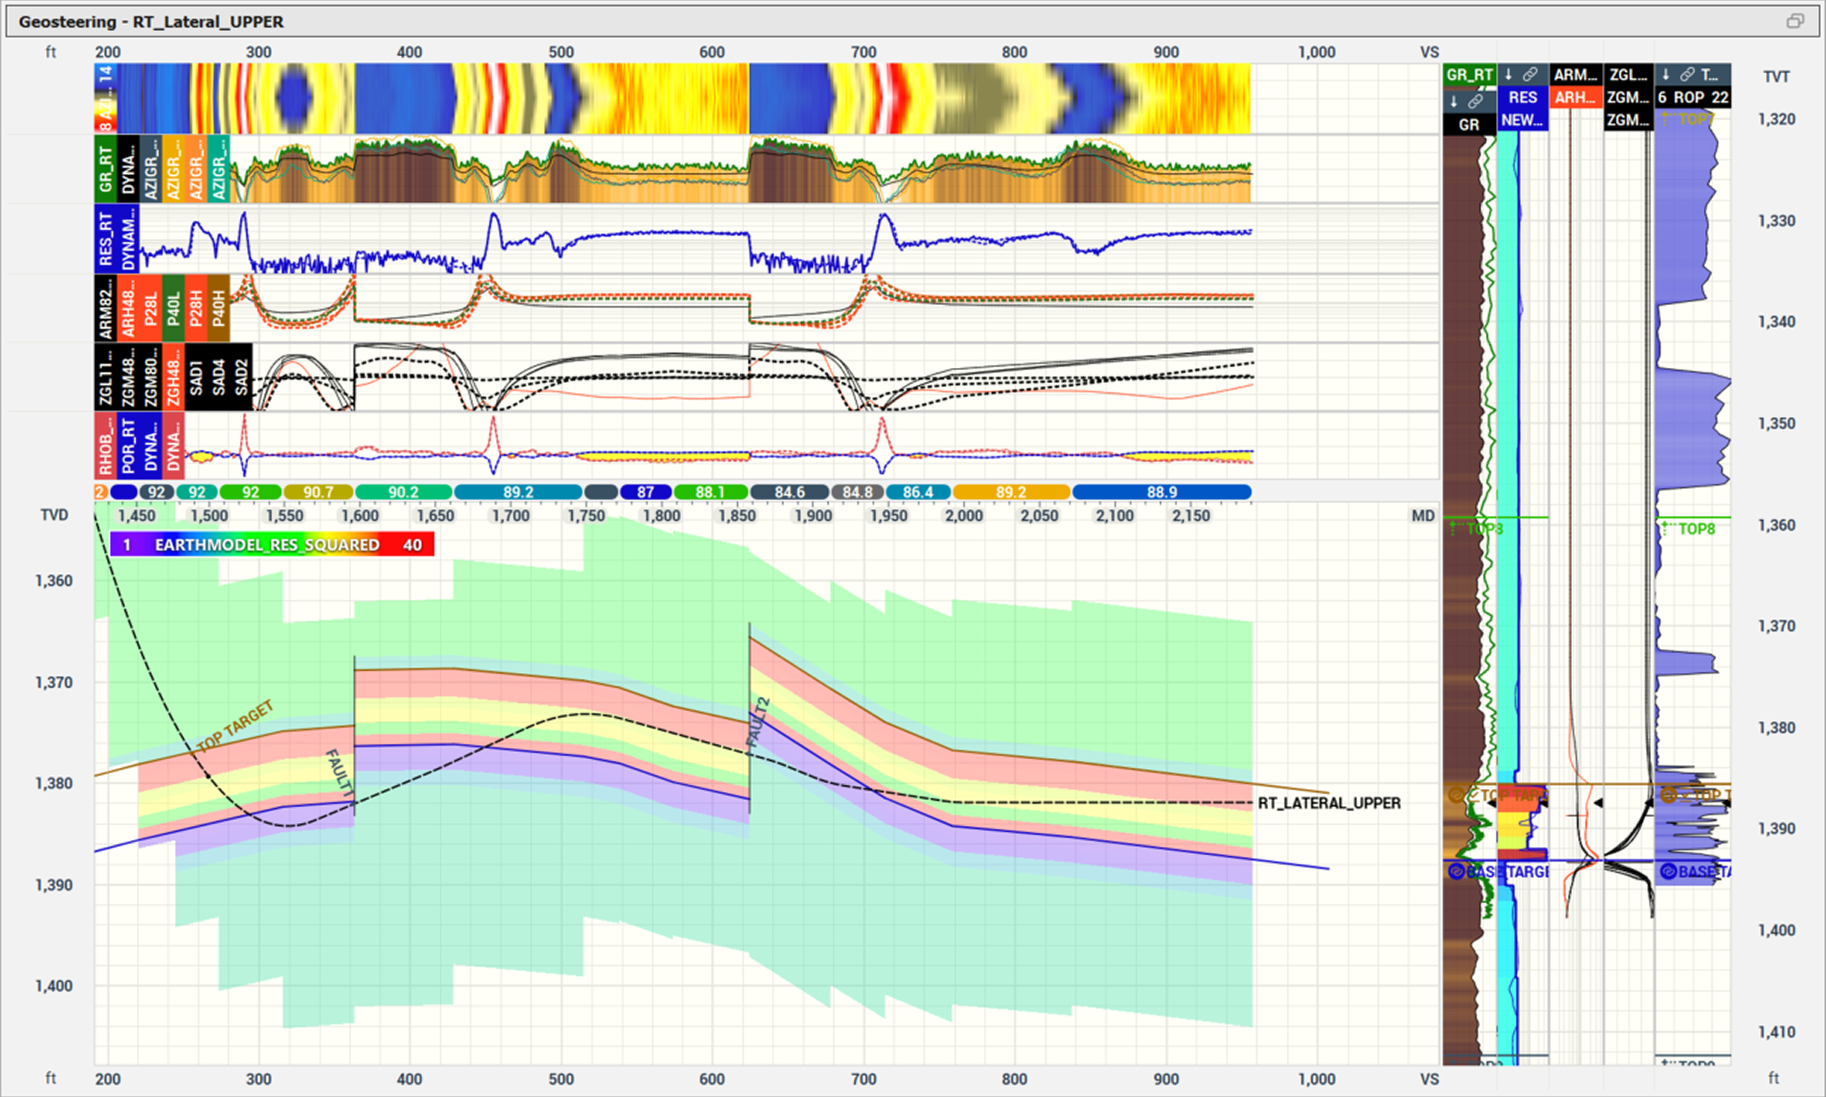Click TOP TARGET marker icon in GR track
The height and width of the screenshot is (1097, 1826).
pos(1456,796)
